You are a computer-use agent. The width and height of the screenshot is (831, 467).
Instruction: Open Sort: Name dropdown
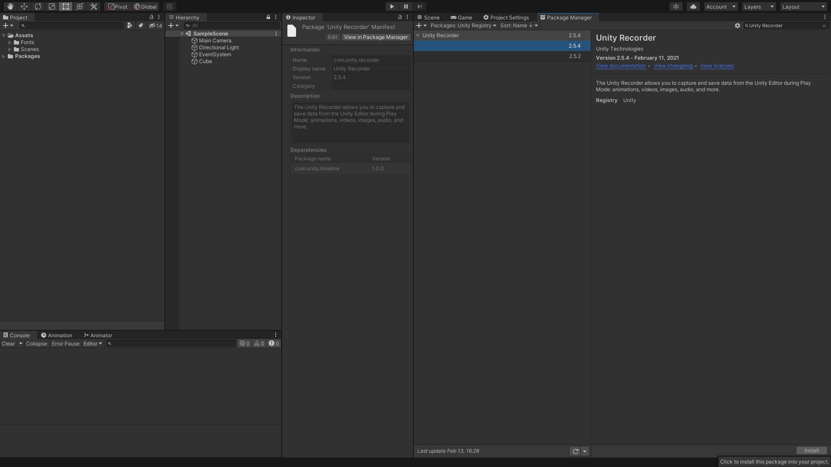[x=519, y=26]
